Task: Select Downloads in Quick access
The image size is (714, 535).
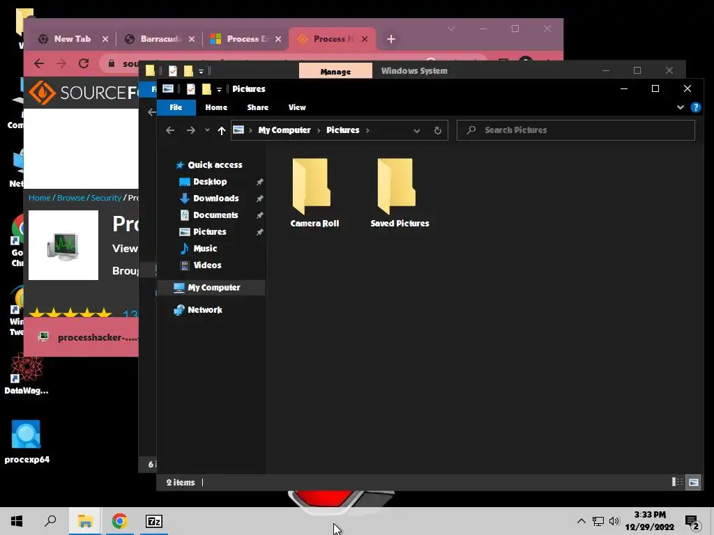Action: coord(215,199)
